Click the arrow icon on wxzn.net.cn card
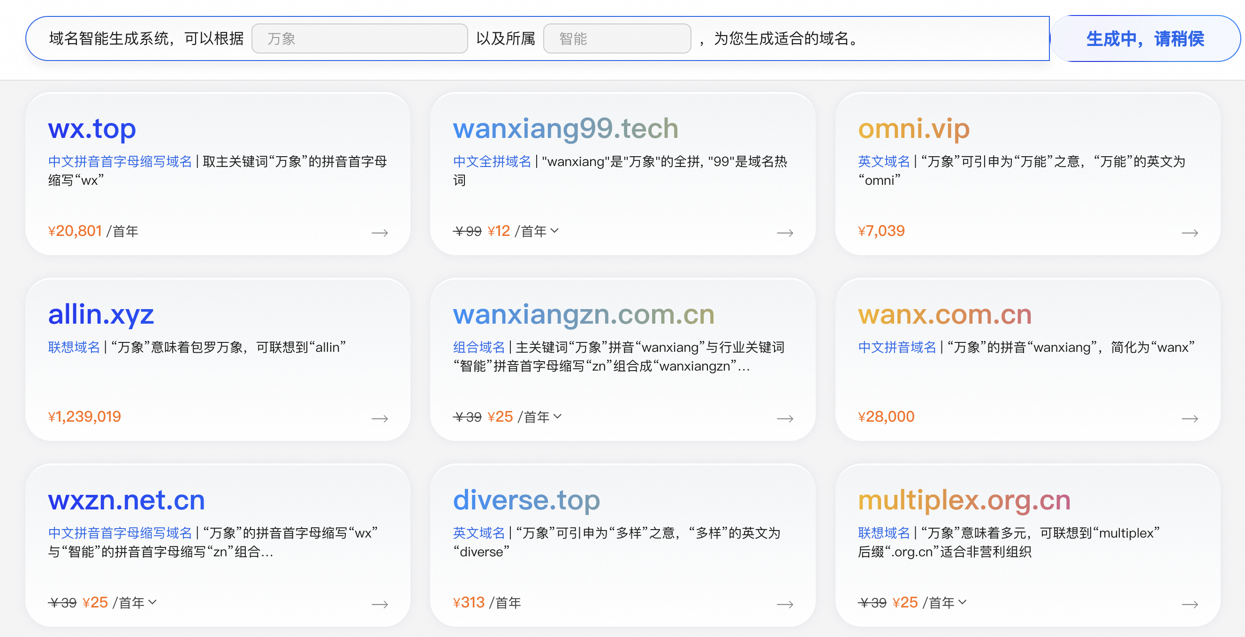This screenshot has width=1245, height=637. click(380, 604)
